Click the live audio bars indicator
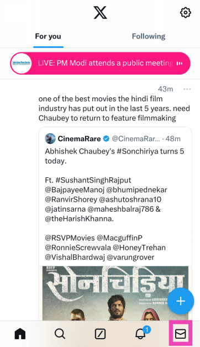200x347 pixels. pyautogui.click(x=180, y=64)
